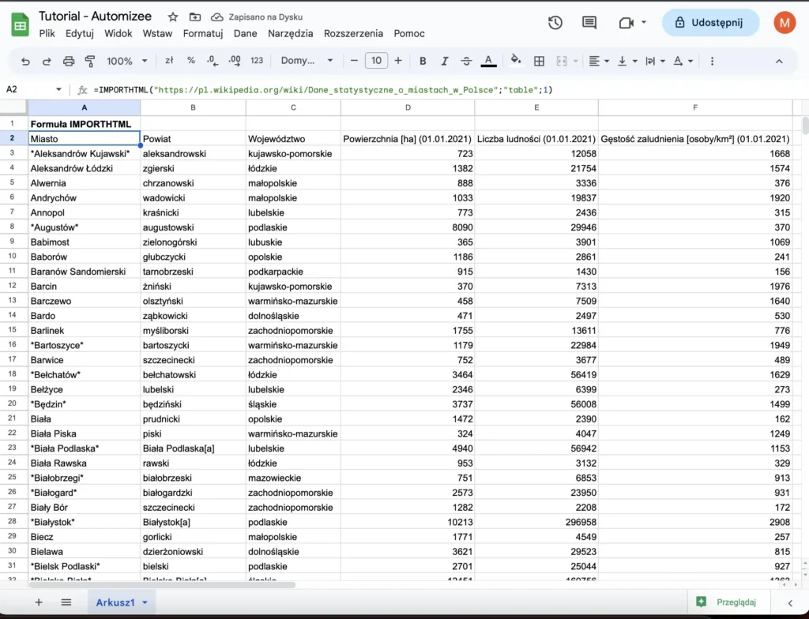The height and width of the screenshot is (619, 809).
Task: Click the horizontal scrollbar thumb
Action: 162,585
